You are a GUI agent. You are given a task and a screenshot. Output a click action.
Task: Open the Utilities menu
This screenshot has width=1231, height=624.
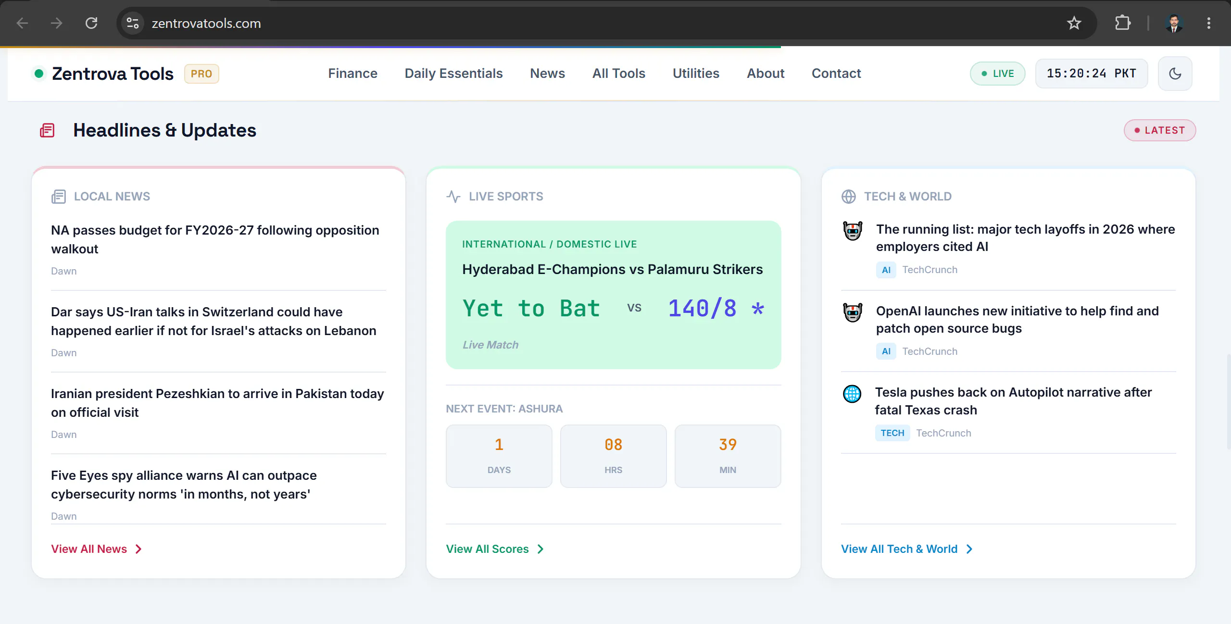pos(696,74)
